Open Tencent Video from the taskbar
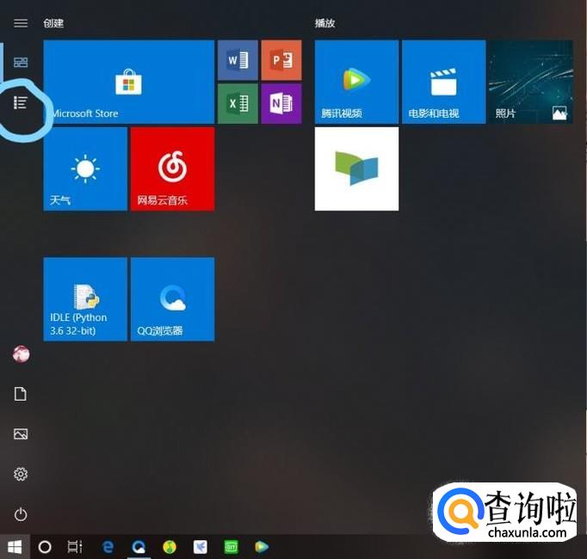Screen dimensions: 587x559 pos(262,547)
